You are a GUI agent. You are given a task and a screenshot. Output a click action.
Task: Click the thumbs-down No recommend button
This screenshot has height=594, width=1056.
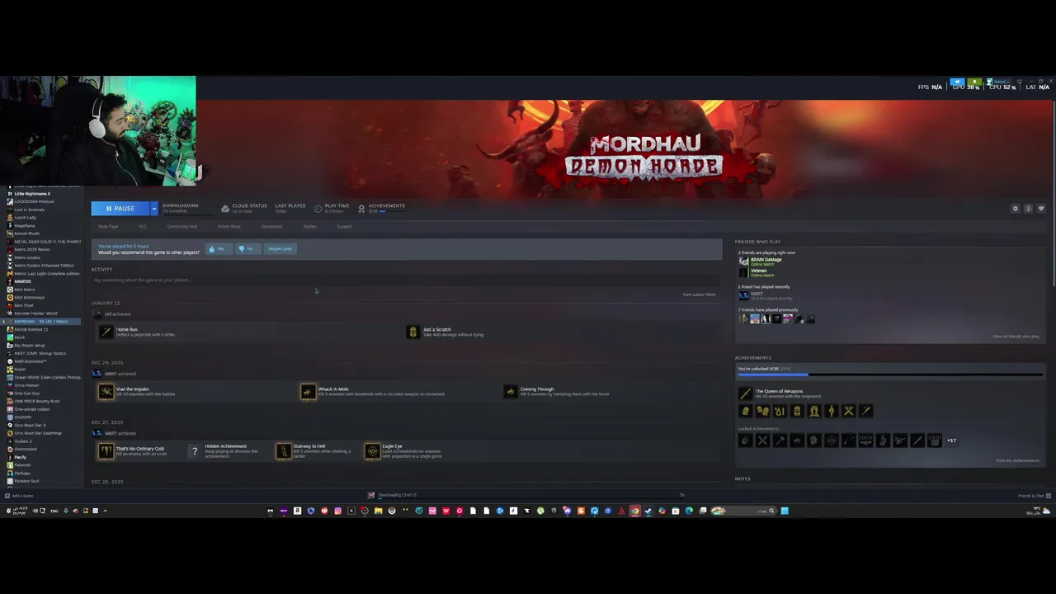pos(247,248)
